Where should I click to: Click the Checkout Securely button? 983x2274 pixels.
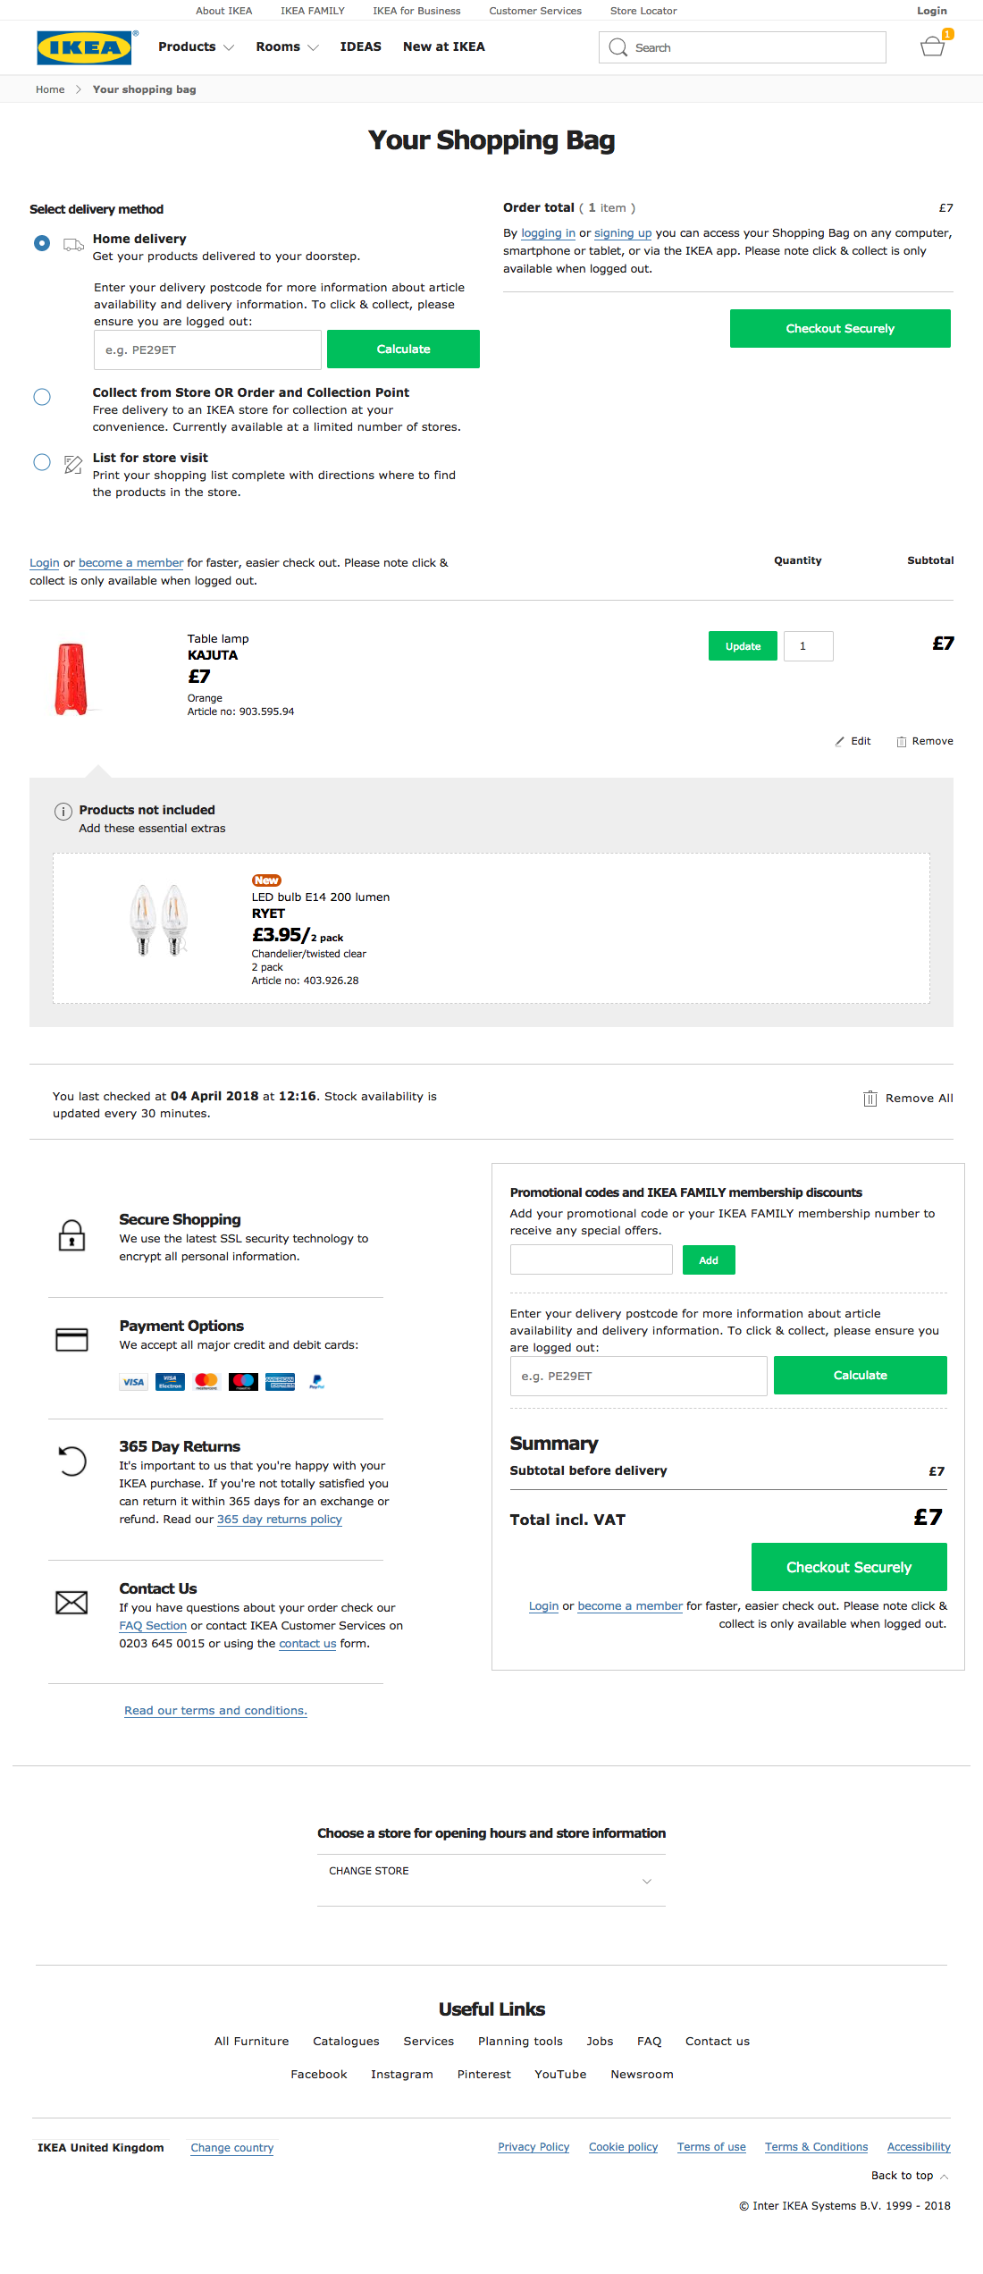(x=840, y=328)
